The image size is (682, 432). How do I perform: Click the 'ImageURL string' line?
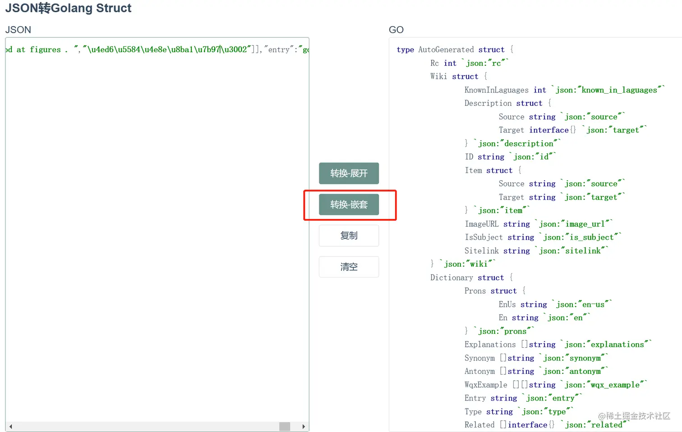(x=539, y=224)
